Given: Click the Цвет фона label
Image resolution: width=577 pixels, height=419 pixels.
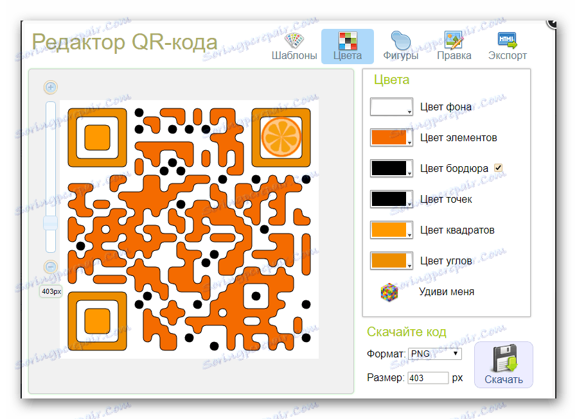Looking at the screenshot, I should [446, 107].
